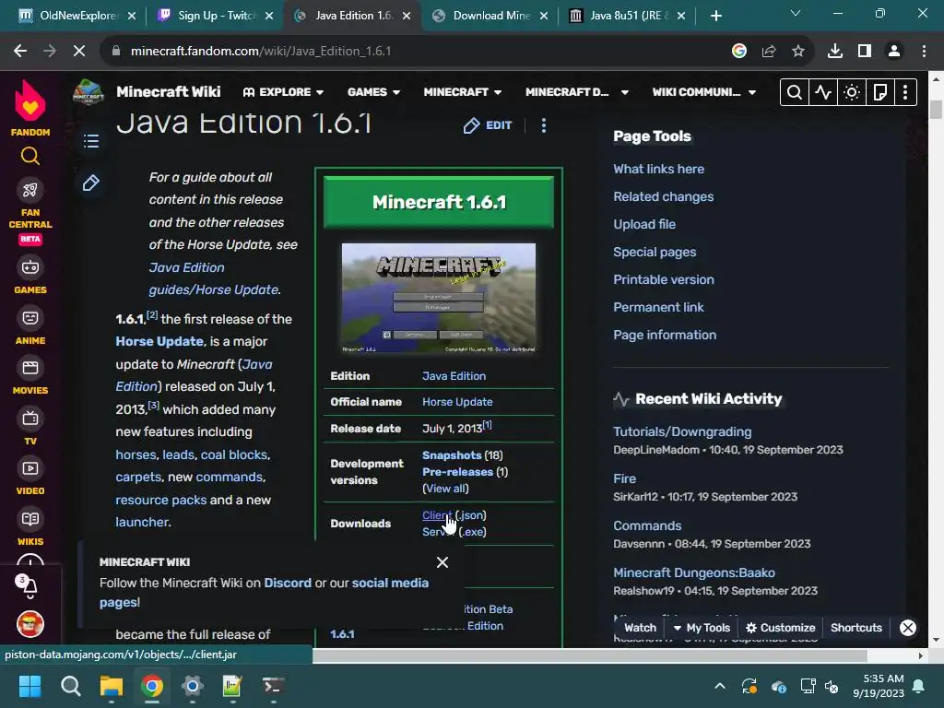The height and width of the screenshot is (708, 944).
Task: Click wiki search magnifier icon
Action: point(795,92)
